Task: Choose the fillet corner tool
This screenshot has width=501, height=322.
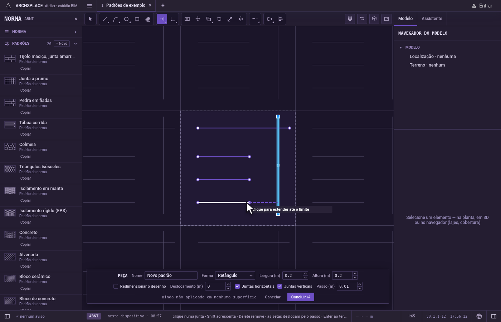Action: [173, 19]
